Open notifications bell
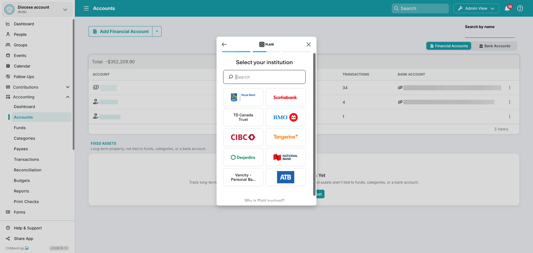The image size is (533, 253). 507,8
